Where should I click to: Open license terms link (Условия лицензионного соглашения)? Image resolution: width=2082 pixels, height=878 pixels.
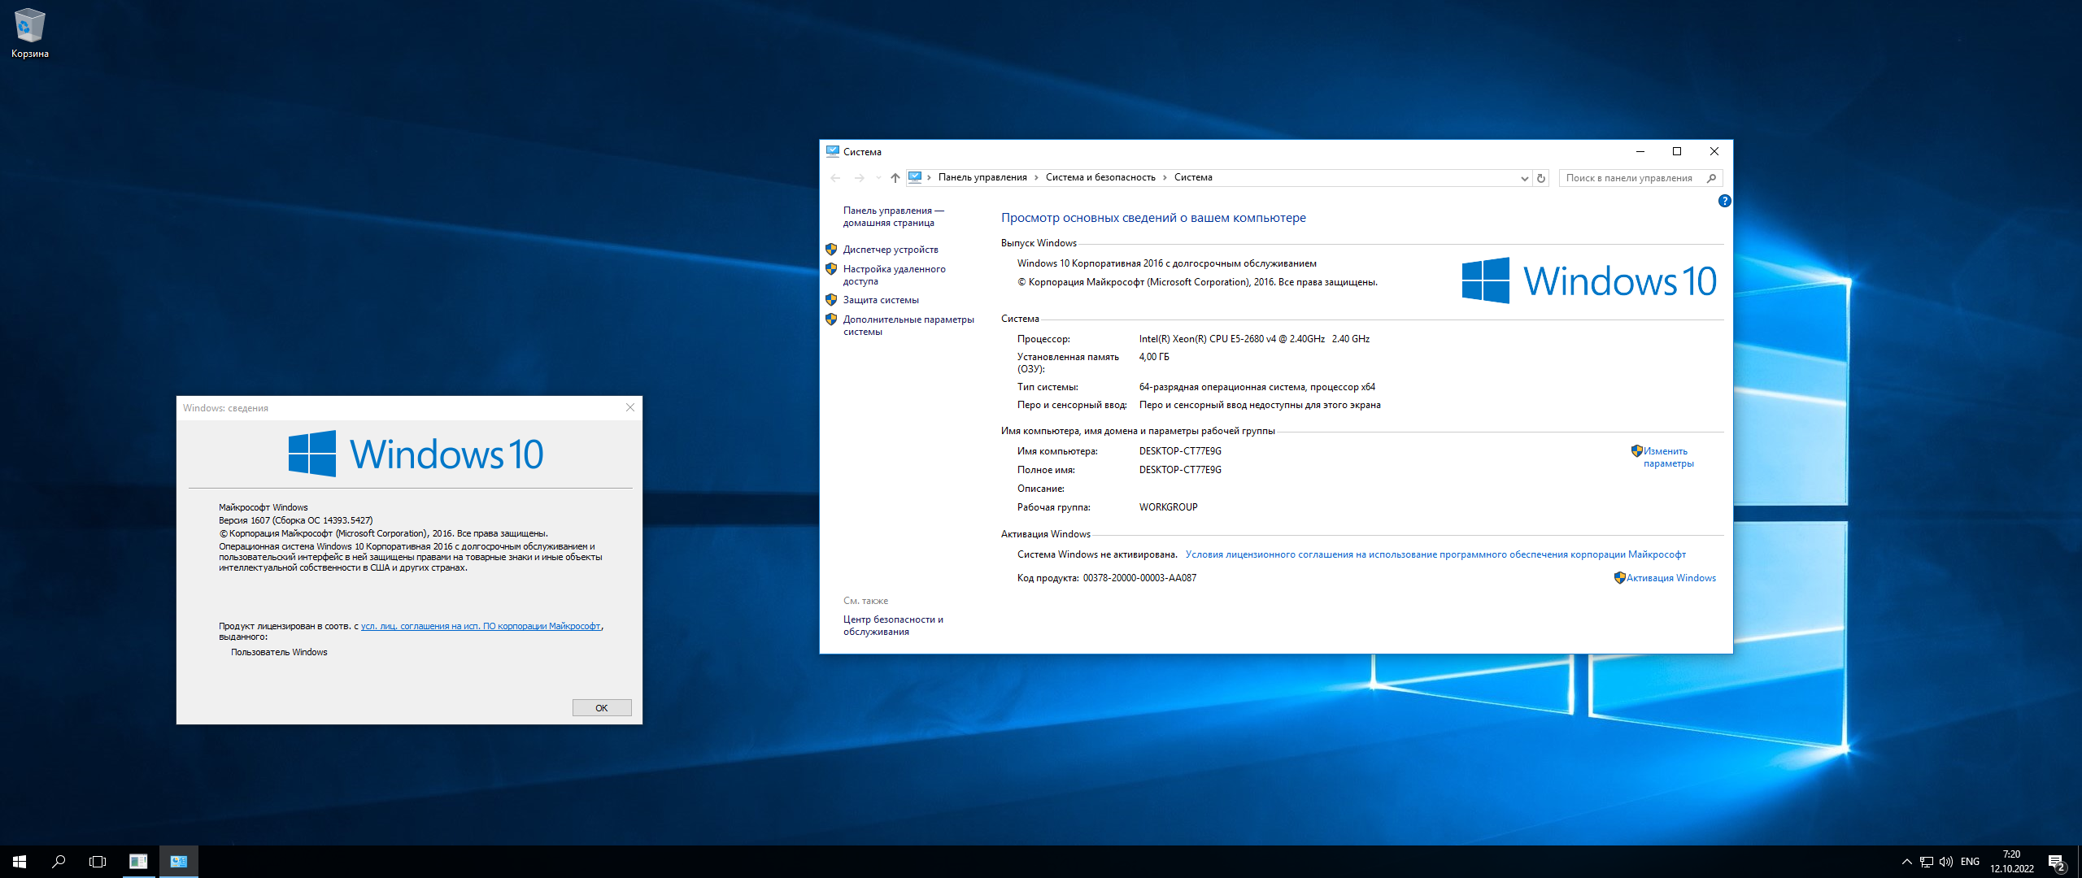1435,554
